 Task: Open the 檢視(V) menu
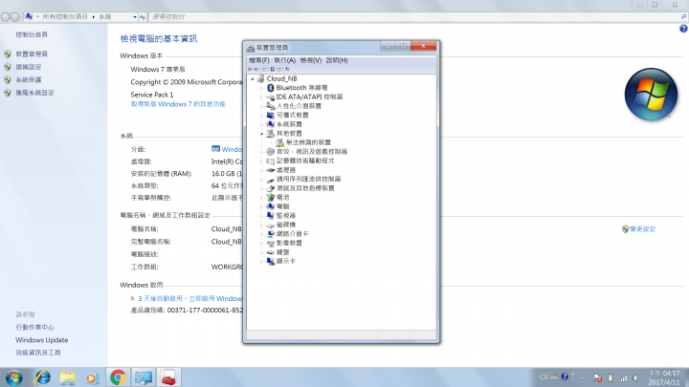[x=311, y=60]
